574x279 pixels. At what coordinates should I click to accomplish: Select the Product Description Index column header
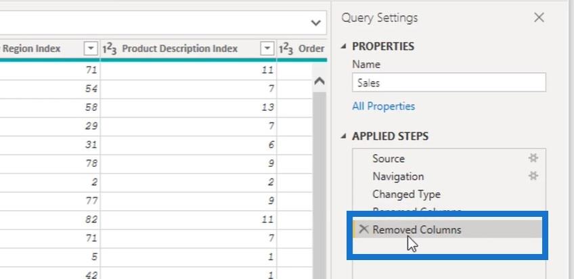179,49
